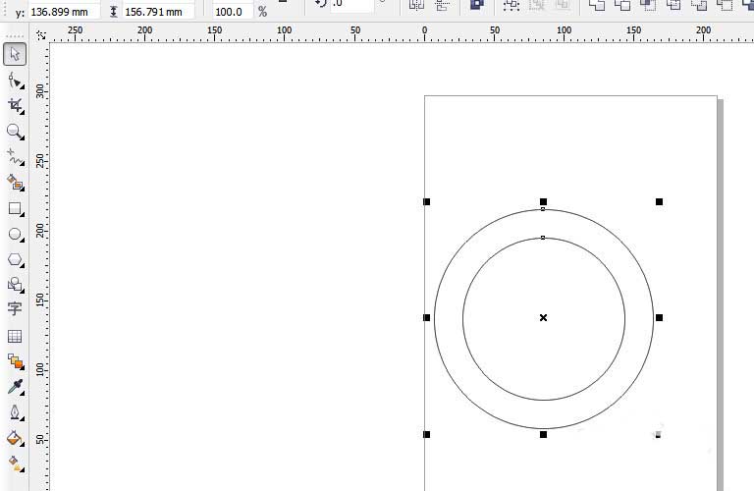Click the X center marker of the circles

(x=543, y=317)
